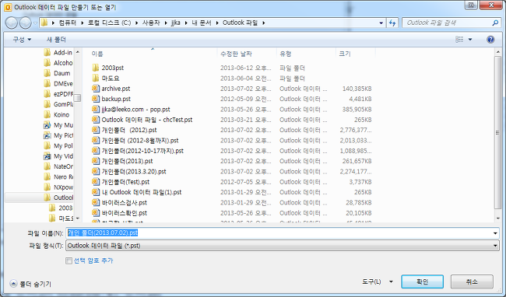Select Koino folder icon in navigation tree
The image size is (506, 297).
(47, 114)
